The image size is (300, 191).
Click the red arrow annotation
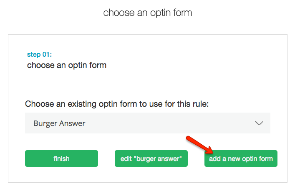pos(199,144)
